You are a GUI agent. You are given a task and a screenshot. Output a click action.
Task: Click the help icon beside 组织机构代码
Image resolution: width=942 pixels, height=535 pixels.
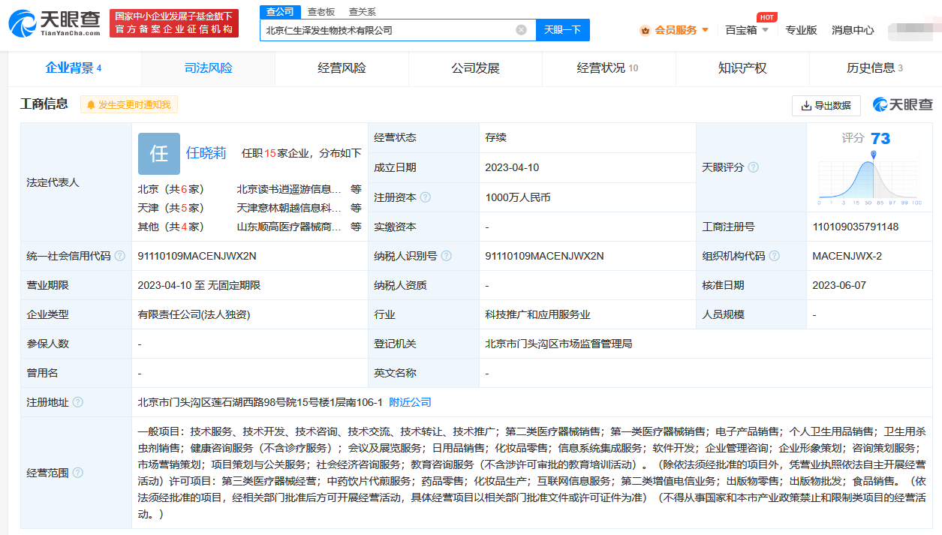click(x=774, y=256)
